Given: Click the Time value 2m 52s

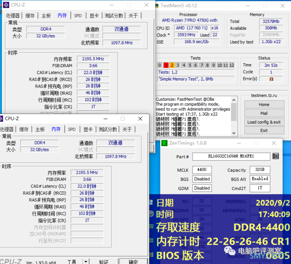Looking at the screenshot, I should pos(271,65).
